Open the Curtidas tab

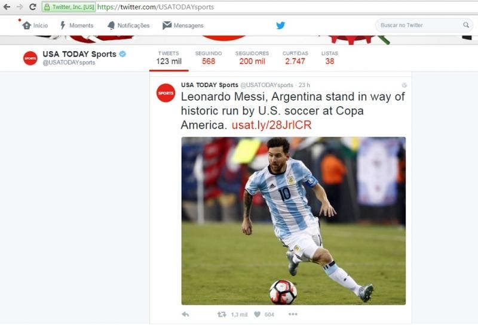(x=295, y=58)
